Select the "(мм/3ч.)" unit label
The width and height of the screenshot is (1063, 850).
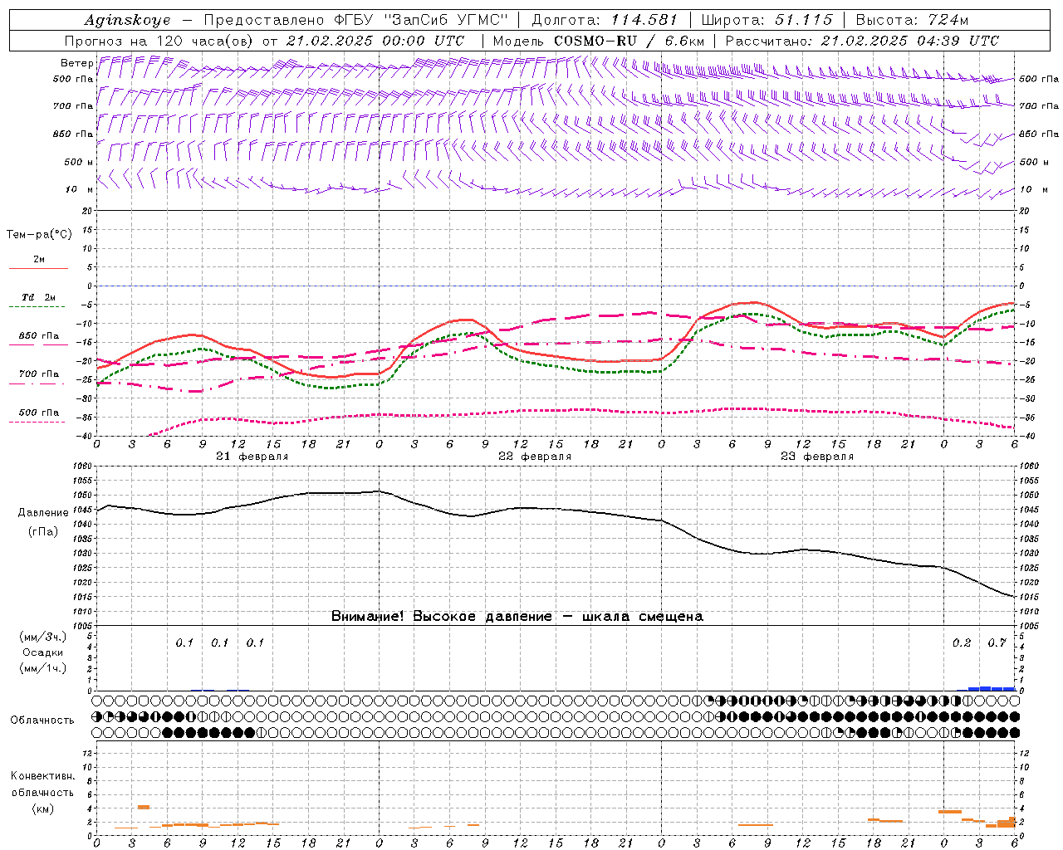pyautogui.click(x=42, y=637)
